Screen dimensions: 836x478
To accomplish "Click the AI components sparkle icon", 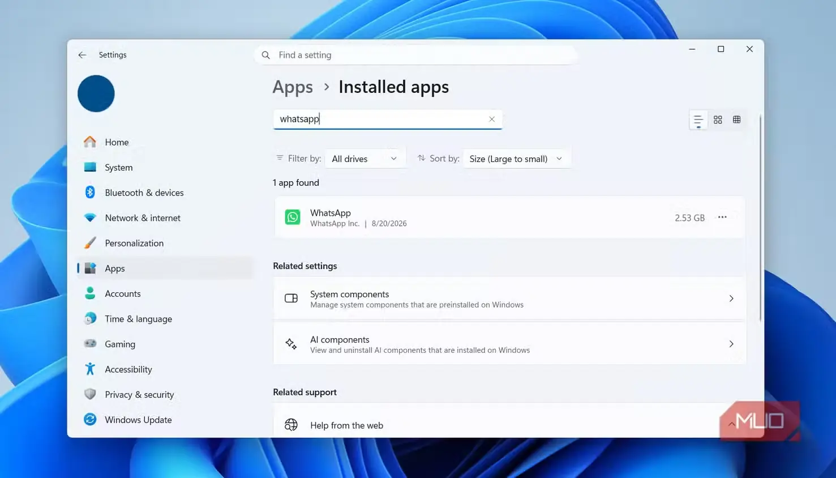I will click(x=291, y=344).
